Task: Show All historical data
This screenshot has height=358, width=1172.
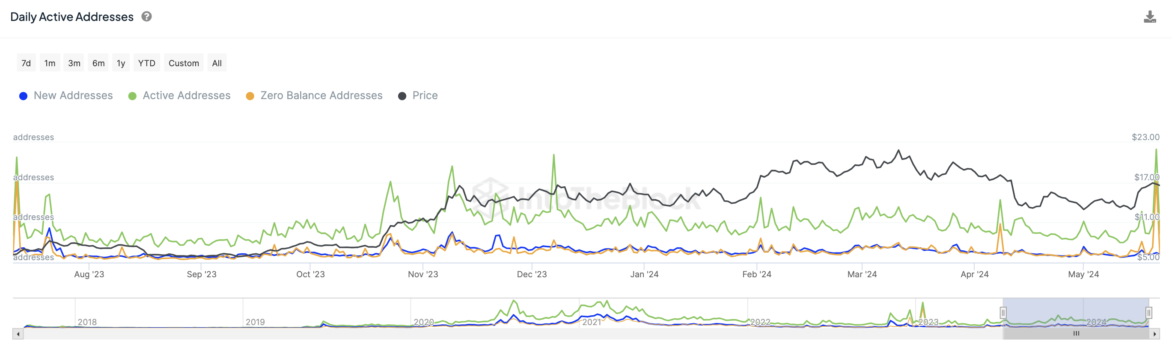Action: click(x=217, y=63)
